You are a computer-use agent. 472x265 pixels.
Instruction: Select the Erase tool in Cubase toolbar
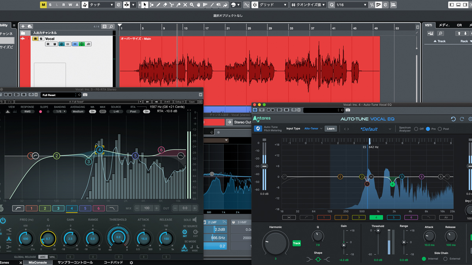coord(165,5)
